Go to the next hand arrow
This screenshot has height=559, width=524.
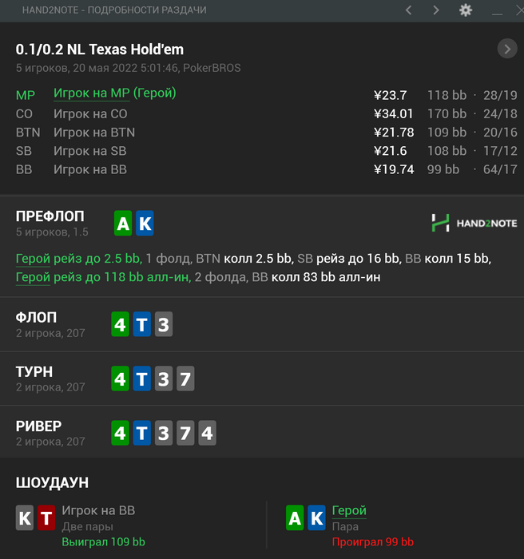click(x=436, y=10)
